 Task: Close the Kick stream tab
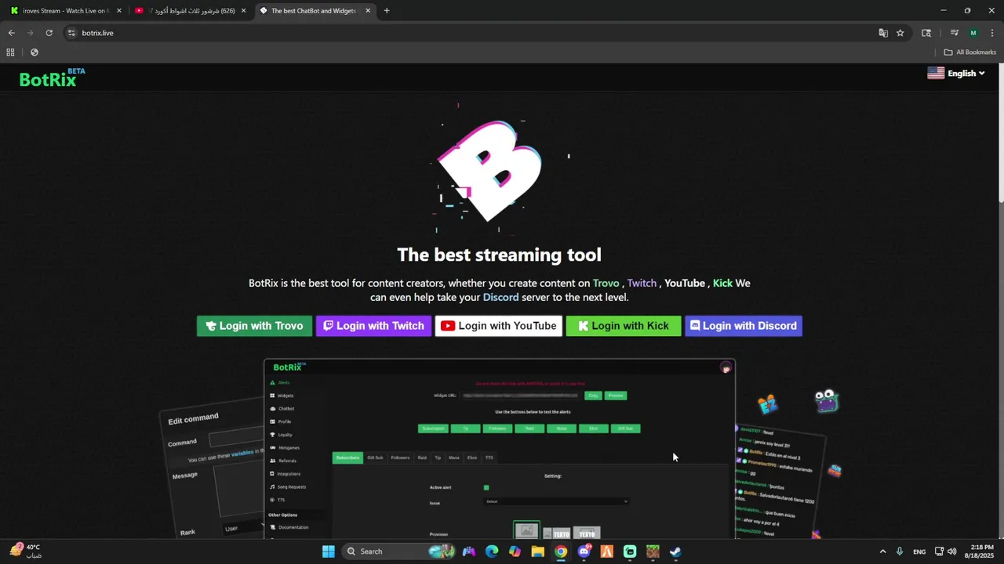click(x=119, y=11)
